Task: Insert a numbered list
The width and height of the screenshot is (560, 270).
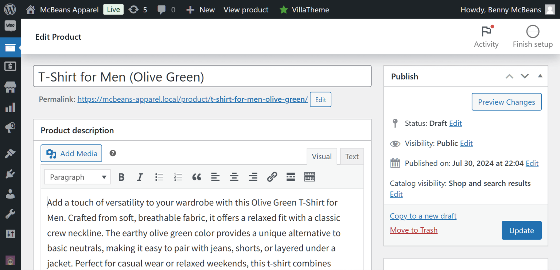Action: (178, 177)
